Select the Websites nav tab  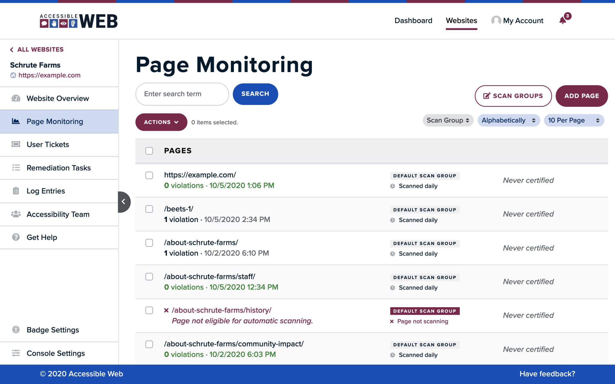tap(461, 20)
